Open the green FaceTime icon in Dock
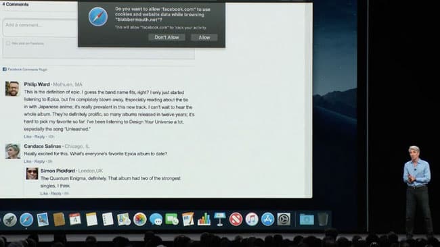Screen dimensions: 440x247 tap(172, 219)
